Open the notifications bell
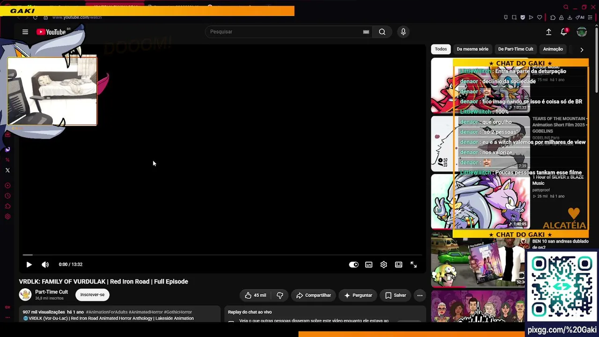Image resolution: width=599 pixels, height=337 pixels. [x=564, y=32]
